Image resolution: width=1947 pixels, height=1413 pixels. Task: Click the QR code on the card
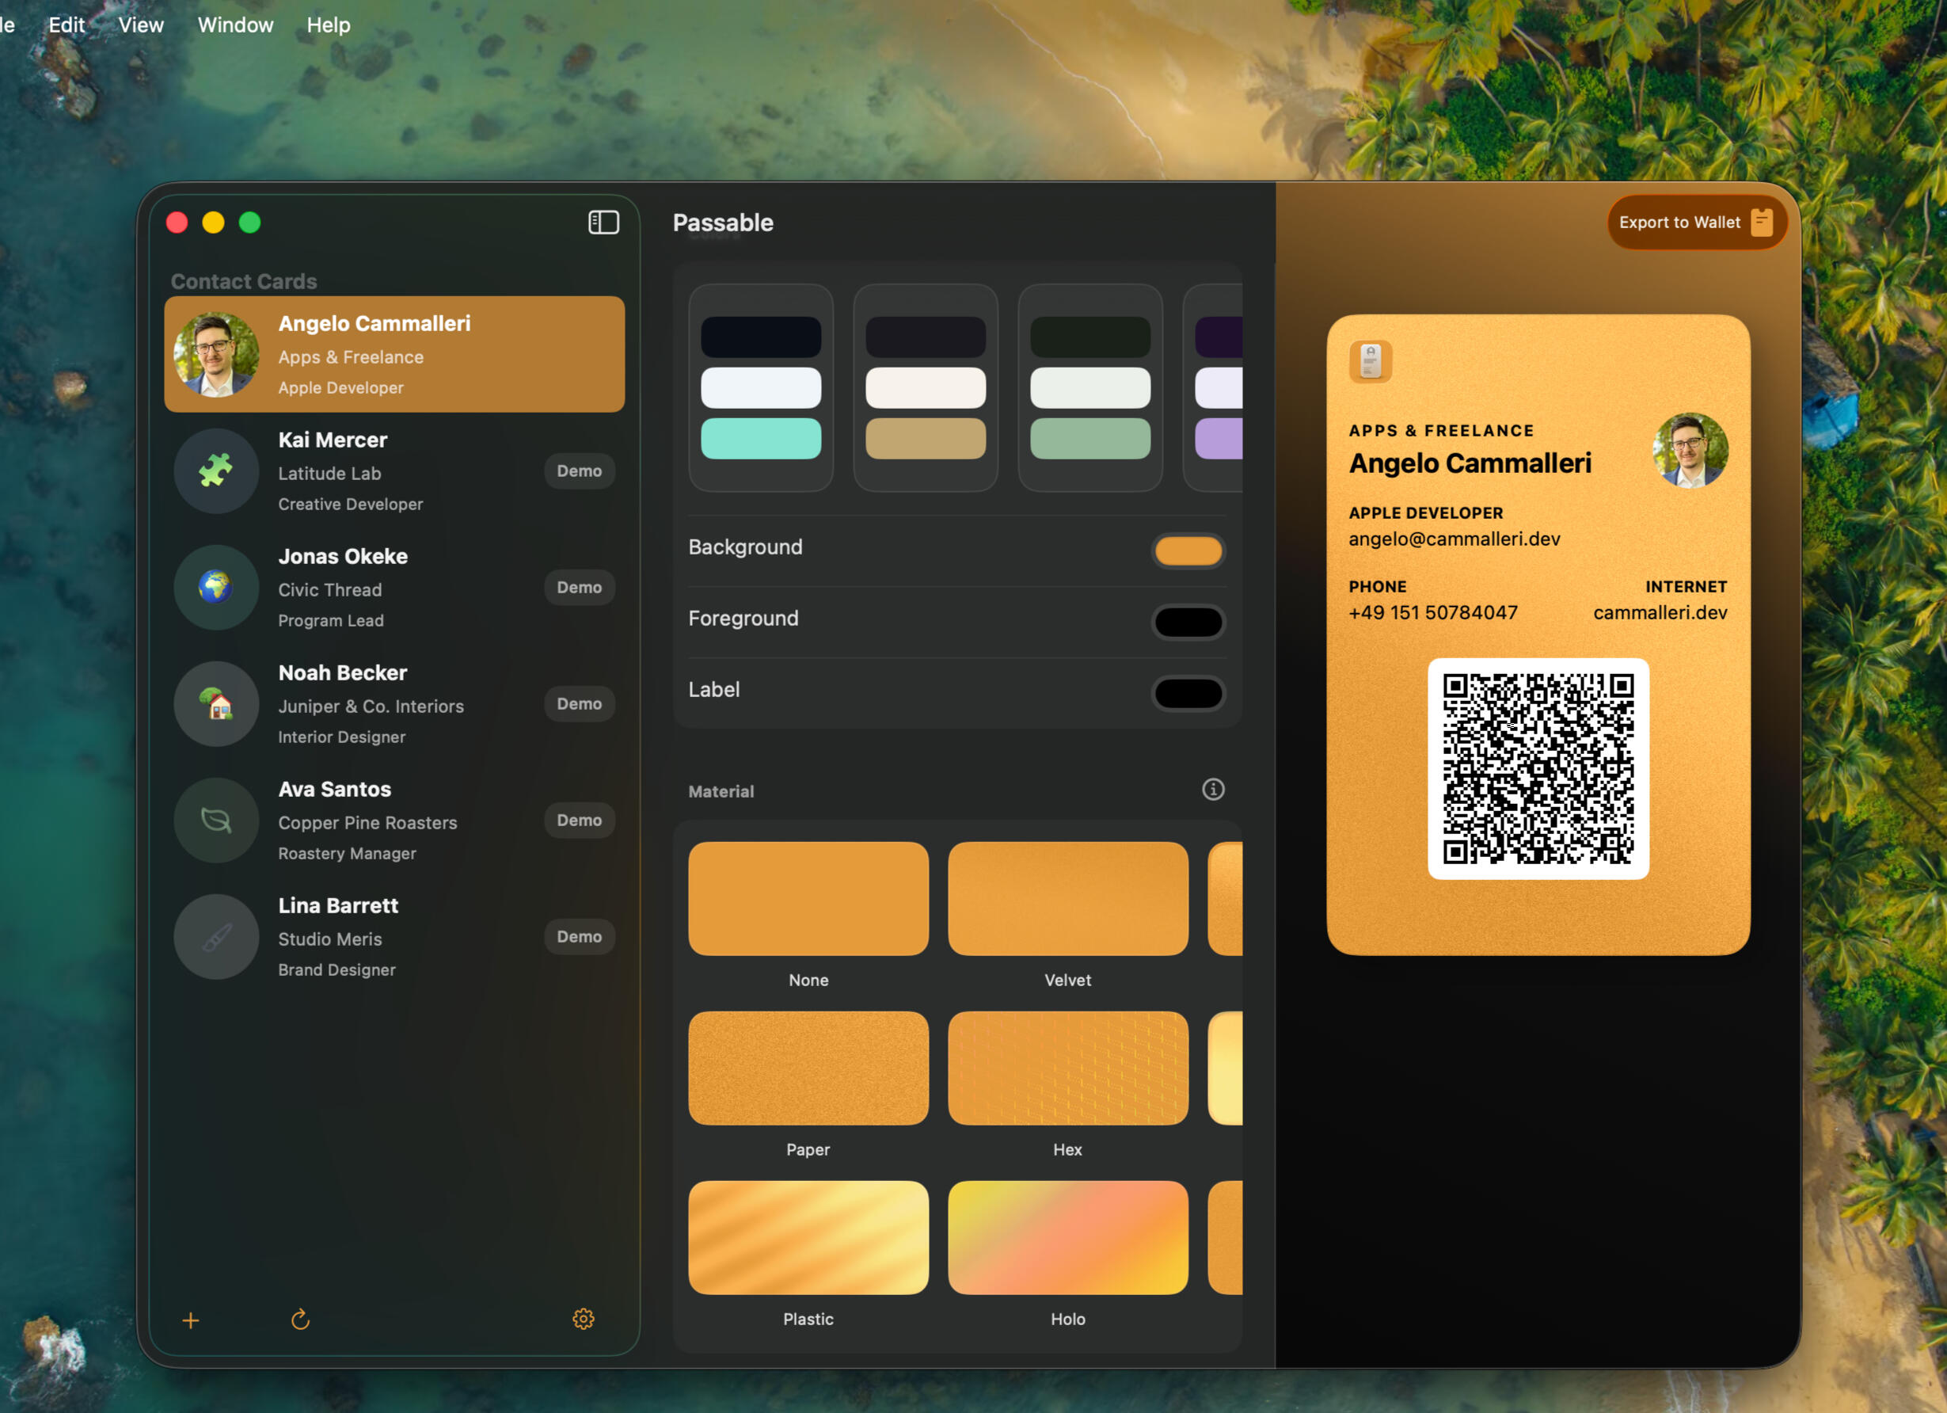(1538, 769)
